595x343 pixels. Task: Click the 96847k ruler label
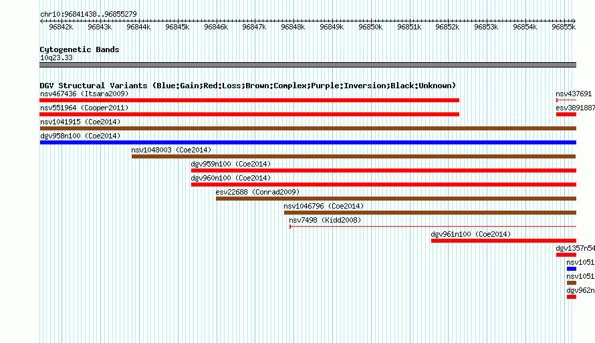(x=254, y=27)
